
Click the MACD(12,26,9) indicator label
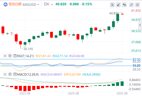click(28, 75)
